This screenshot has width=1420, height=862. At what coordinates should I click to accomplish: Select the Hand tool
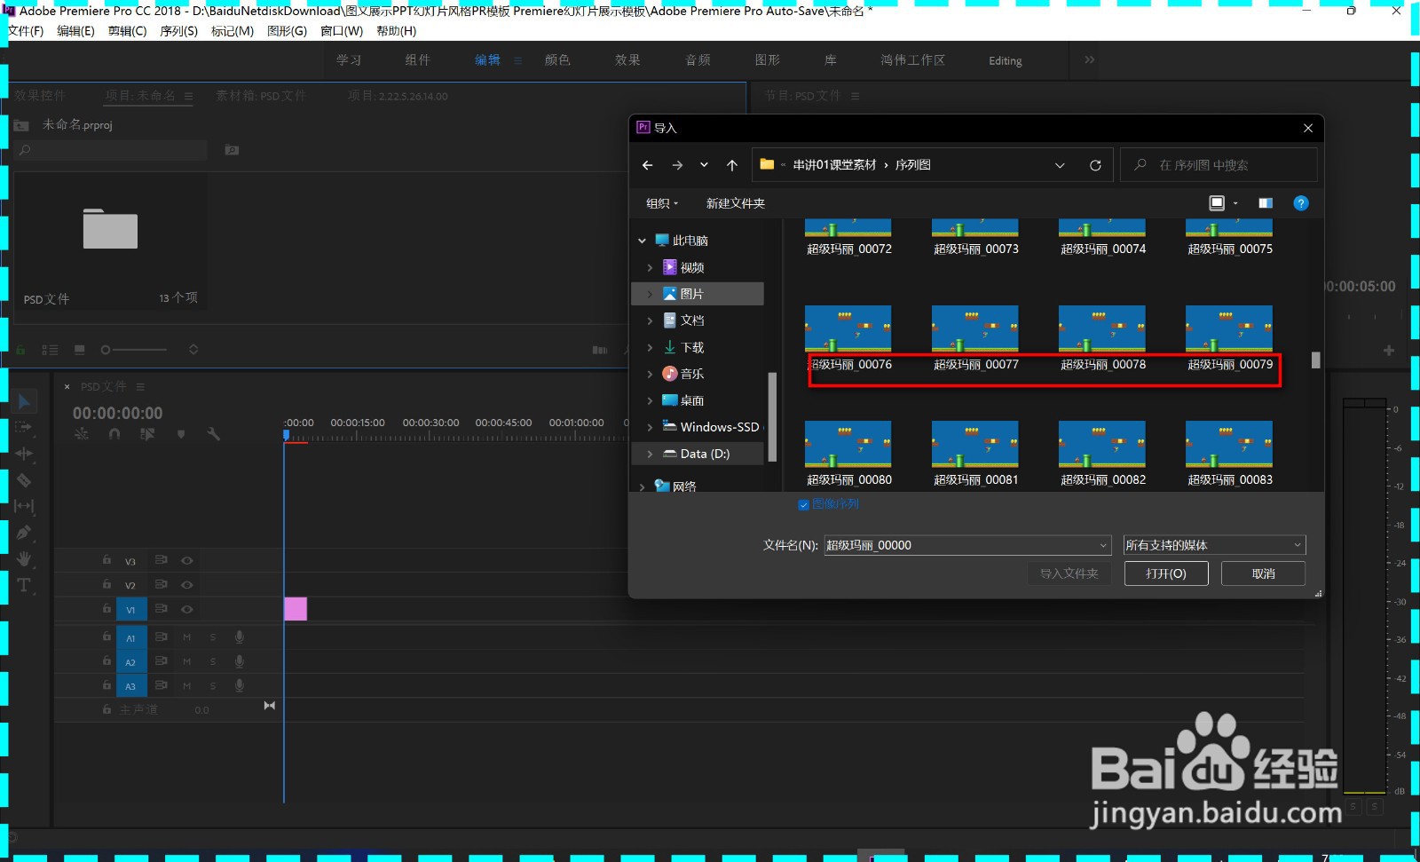(x=24, y=558)
